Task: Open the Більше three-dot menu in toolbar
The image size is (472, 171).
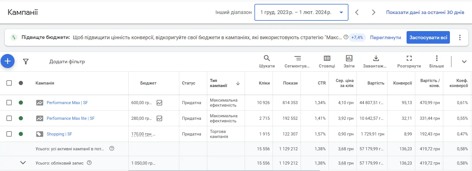Action: point(436,61)
